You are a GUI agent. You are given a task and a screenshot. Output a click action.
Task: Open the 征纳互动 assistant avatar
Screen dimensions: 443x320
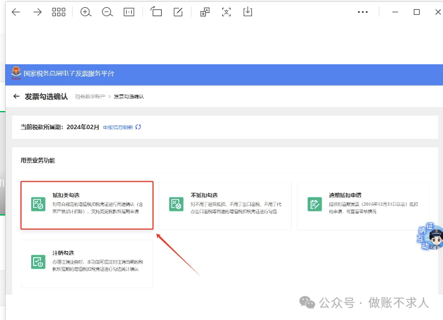point(430,236)
